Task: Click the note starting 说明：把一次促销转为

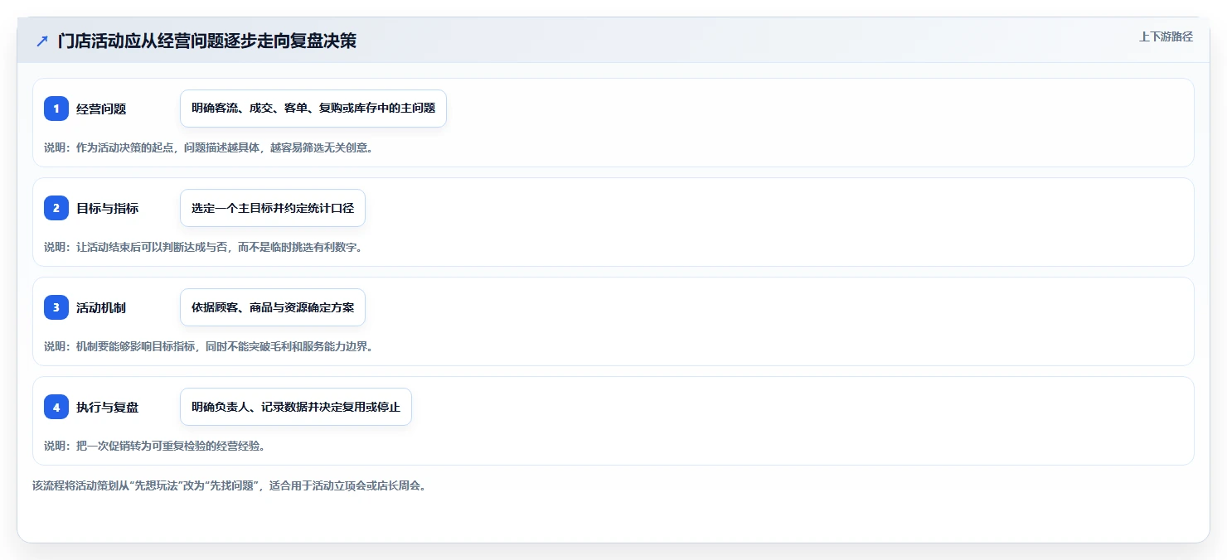Action: 154,446
